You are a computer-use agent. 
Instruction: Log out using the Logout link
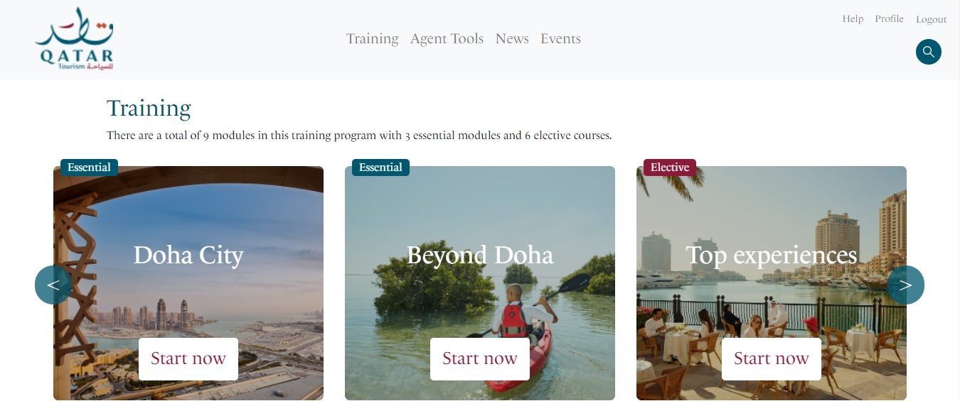click(x=931, y=19)
